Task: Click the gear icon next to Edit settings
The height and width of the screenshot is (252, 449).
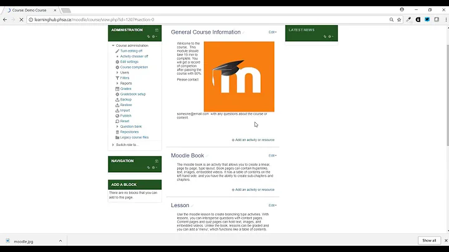Action: coord(117,62)
